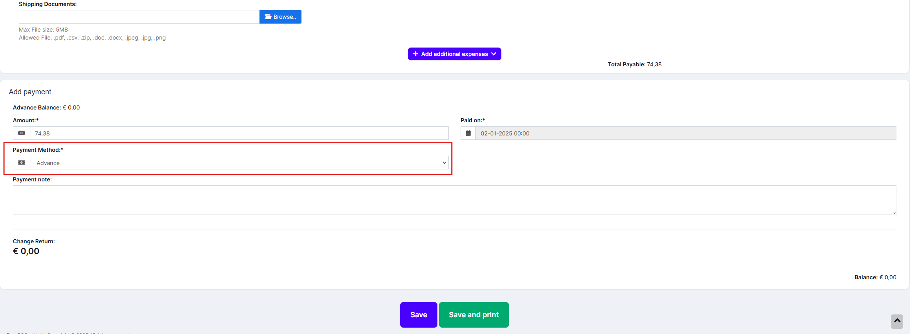910x334 pixels.
Task: Click the Shipping Documents file path field
Action: (139, 17)
